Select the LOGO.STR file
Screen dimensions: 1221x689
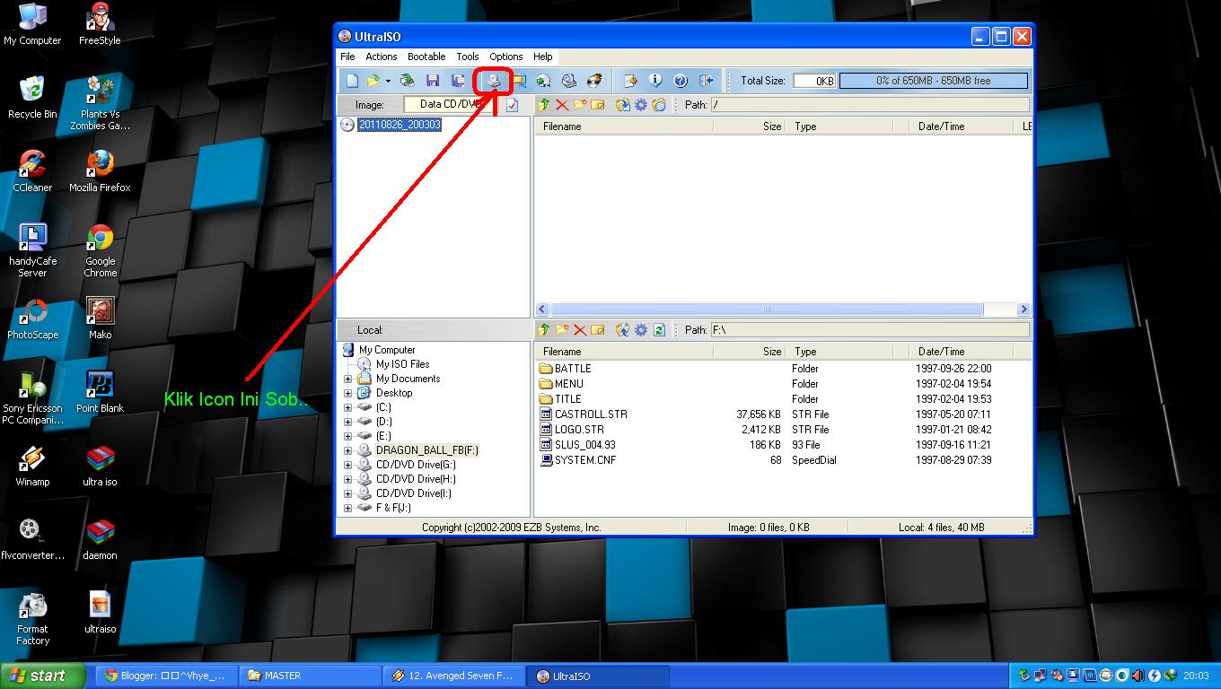pos(579,430)
